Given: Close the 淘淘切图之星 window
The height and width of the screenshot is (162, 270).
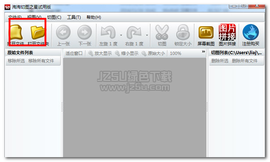Looking at the screenshot, I should [x=257, y=6].
